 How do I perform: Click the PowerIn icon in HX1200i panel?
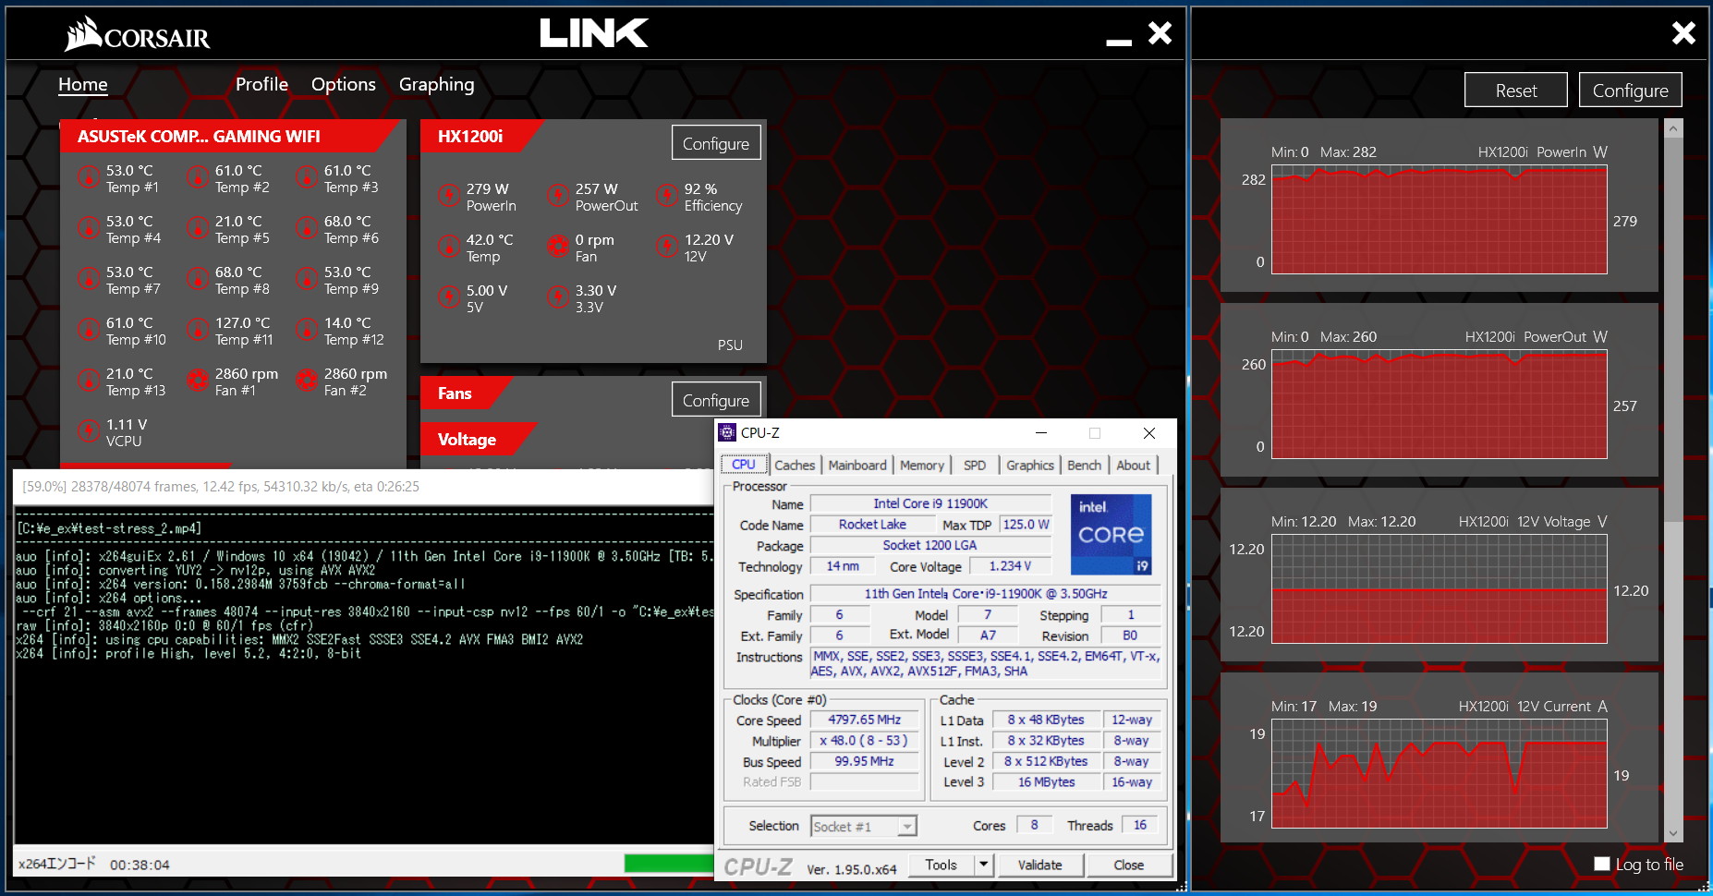click(x=449, y=195)
